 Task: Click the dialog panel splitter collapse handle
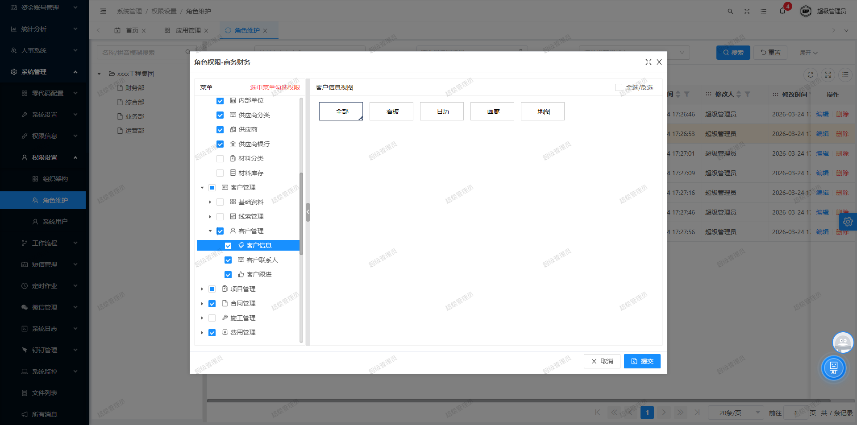click(x=308, y=212)
